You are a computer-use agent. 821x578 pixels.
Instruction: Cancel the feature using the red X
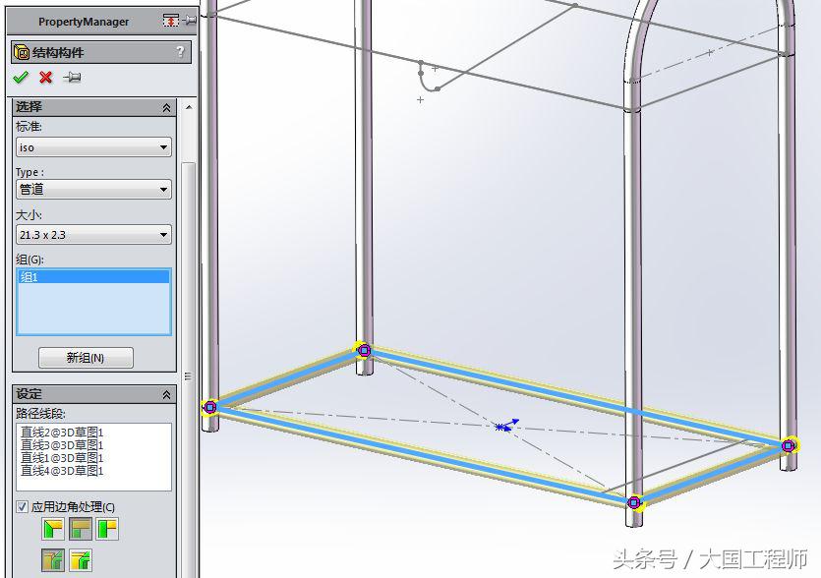(46, 77)
